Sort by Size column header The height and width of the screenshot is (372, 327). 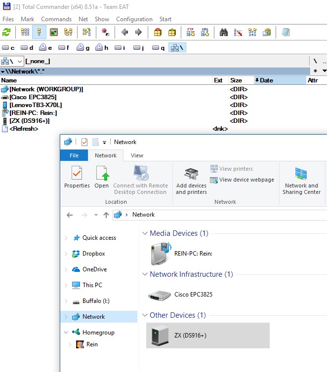click(241, 80)
